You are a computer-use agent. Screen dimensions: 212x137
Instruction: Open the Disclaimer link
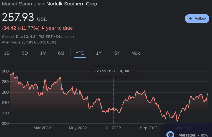click(65, 37)
